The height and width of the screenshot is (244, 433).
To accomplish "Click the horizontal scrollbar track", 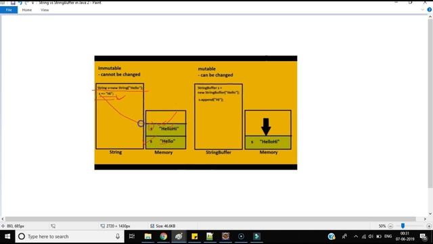I will click(210, 219).
